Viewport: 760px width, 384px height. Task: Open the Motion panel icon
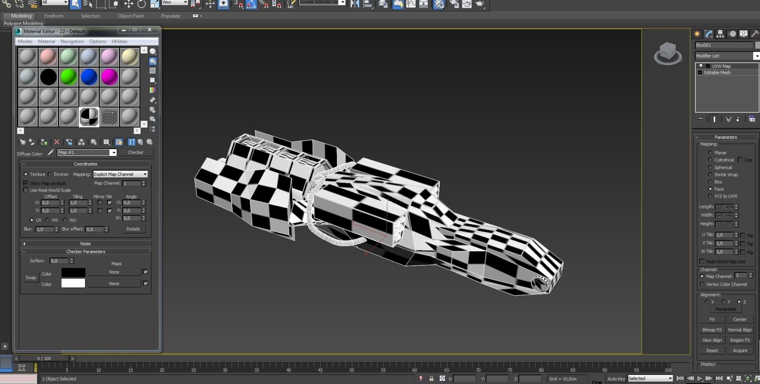732,34
